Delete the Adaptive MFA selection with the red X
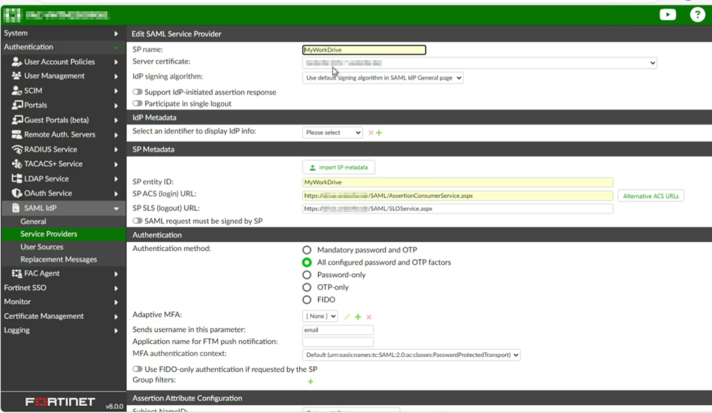This screenshot has height=413, width=712. [x=368, y=316]
